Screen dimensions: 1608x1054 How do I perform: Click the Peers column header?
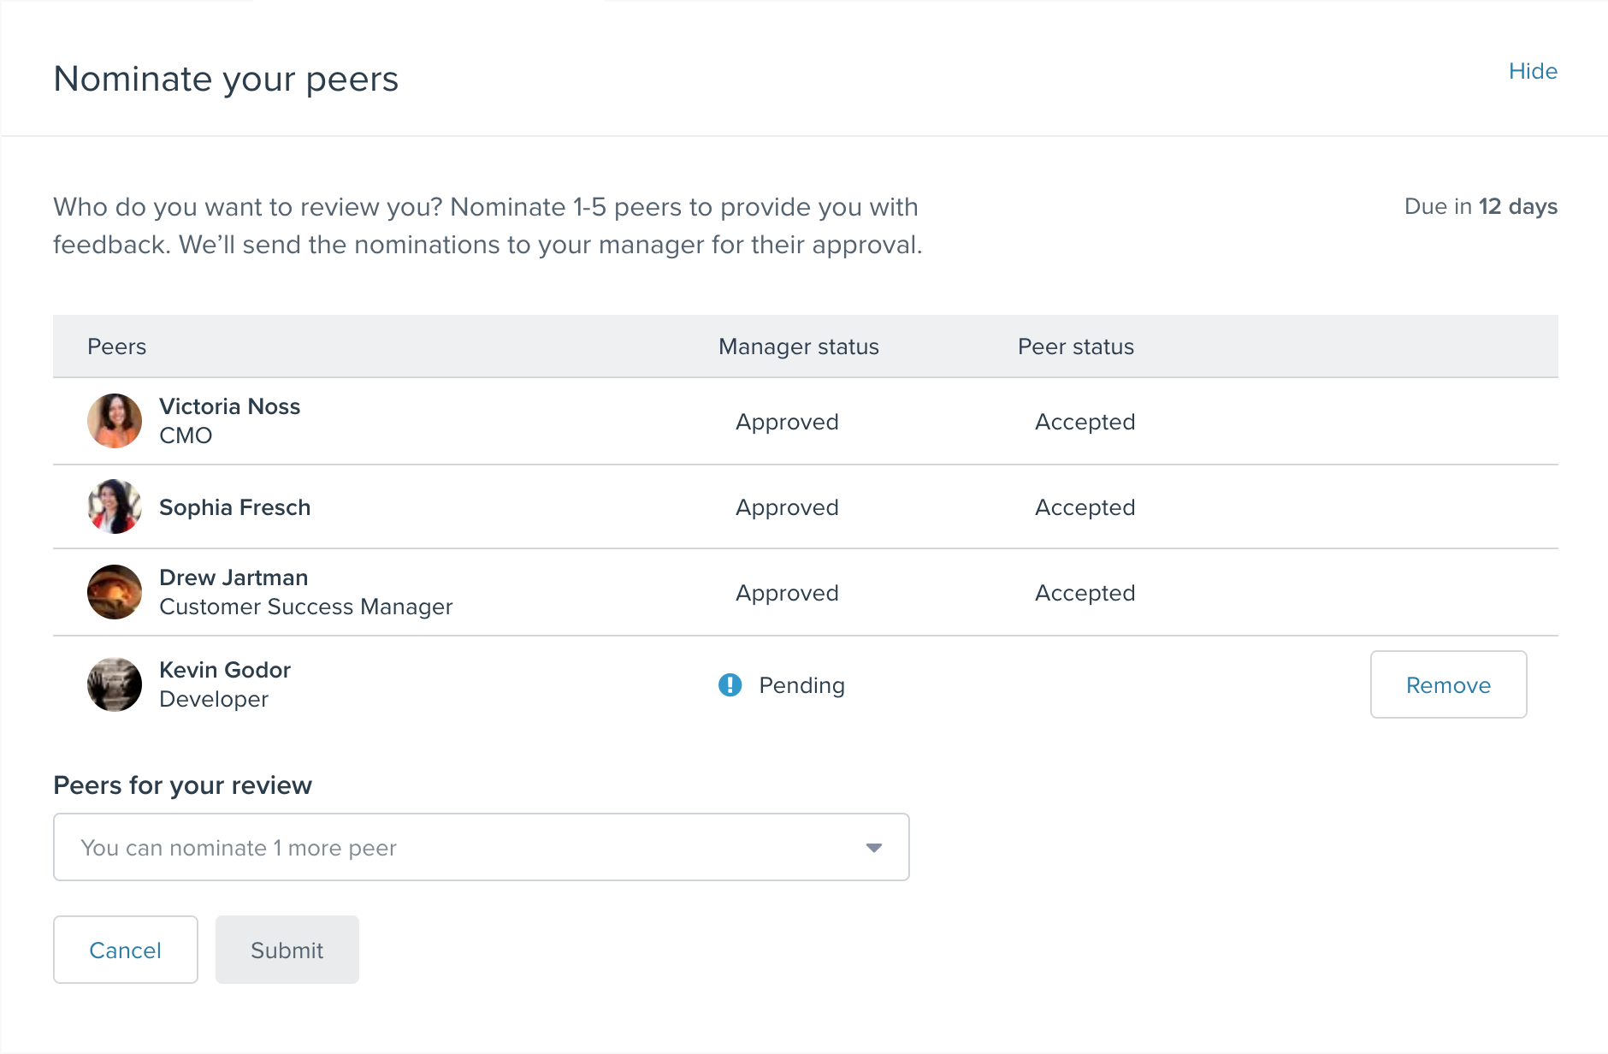coord(116,346)
